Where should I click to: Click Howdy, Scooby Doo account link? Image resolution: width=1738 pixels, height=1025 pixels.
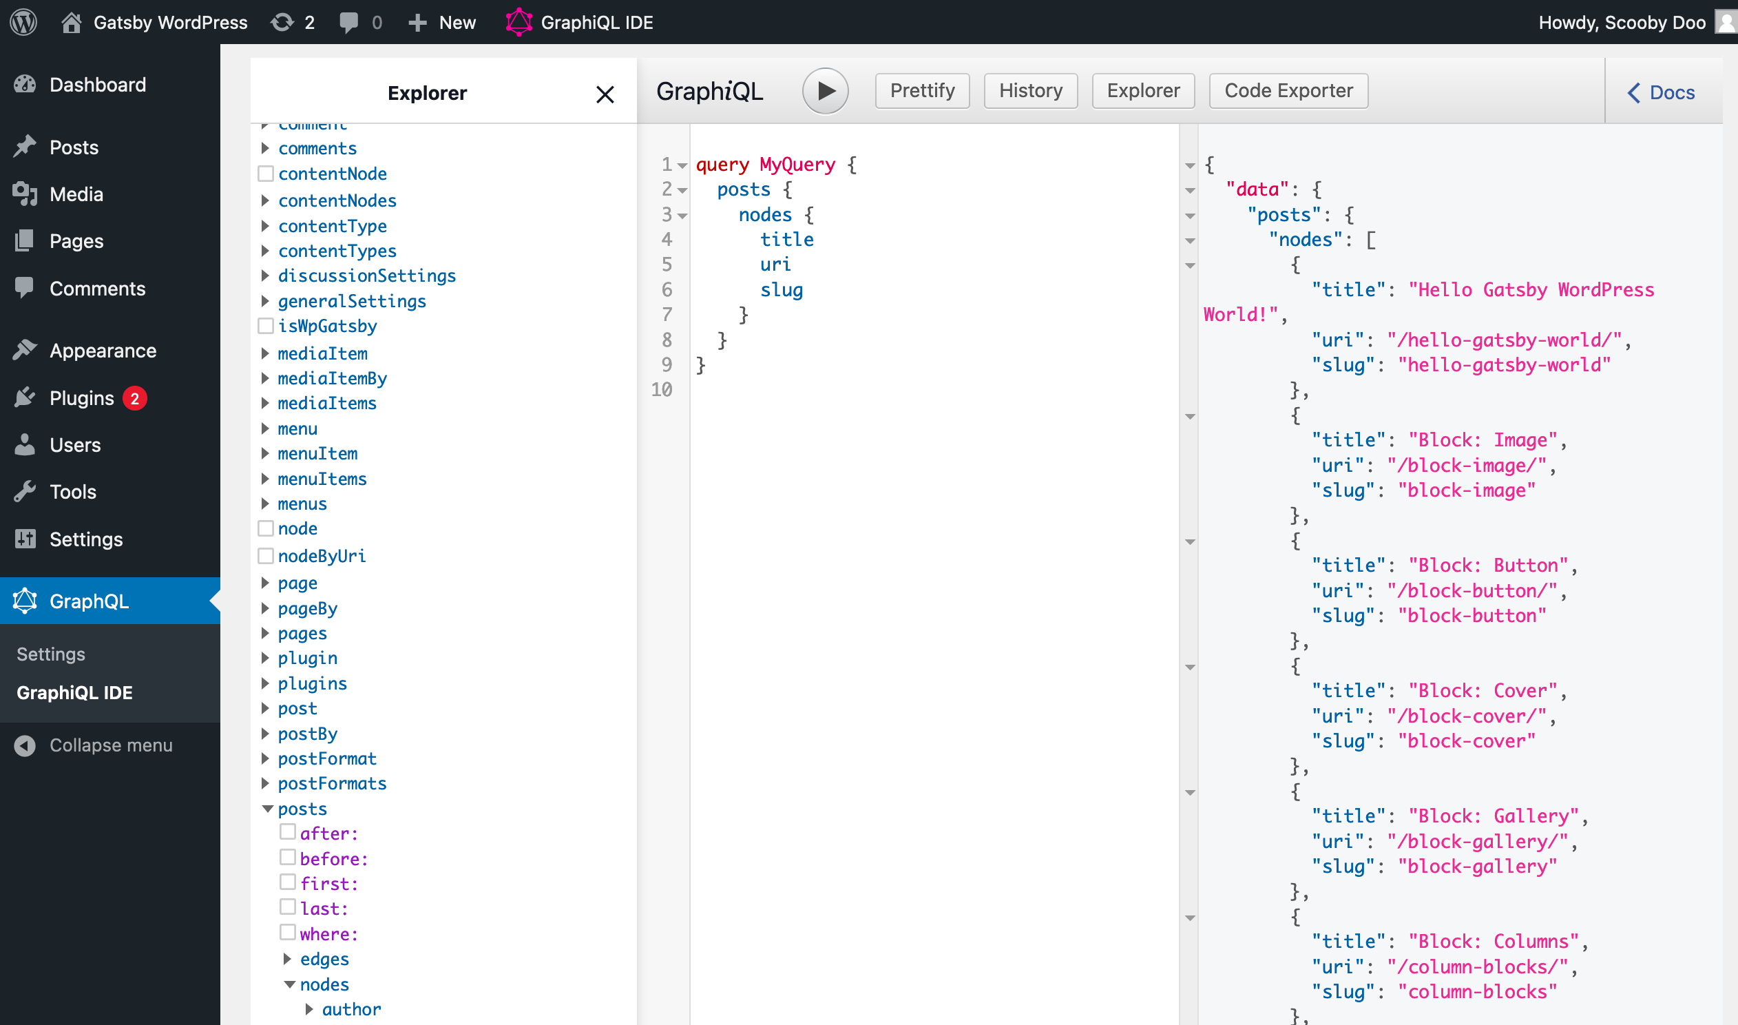tap(1622, 23)
